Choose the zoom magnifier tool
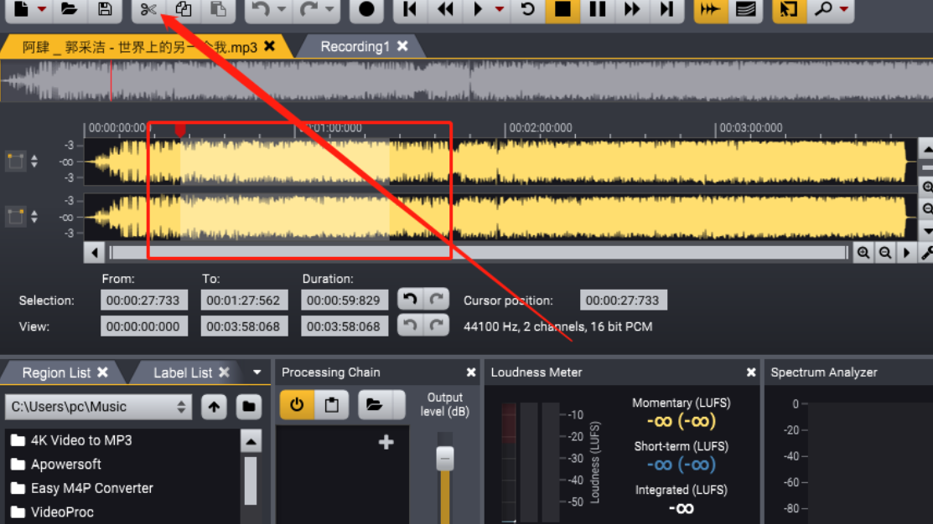The height and width of the screenshot is (524, 933). point(823,9)
